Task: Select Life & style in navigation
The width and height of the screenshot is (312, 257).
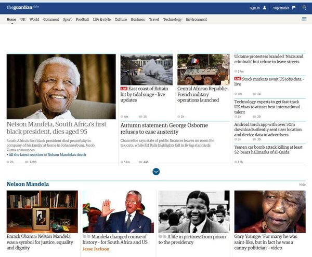Action: click(x=102, y=20)
